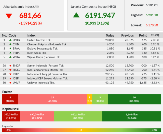Select the CPIN stock code

(16, 44)
